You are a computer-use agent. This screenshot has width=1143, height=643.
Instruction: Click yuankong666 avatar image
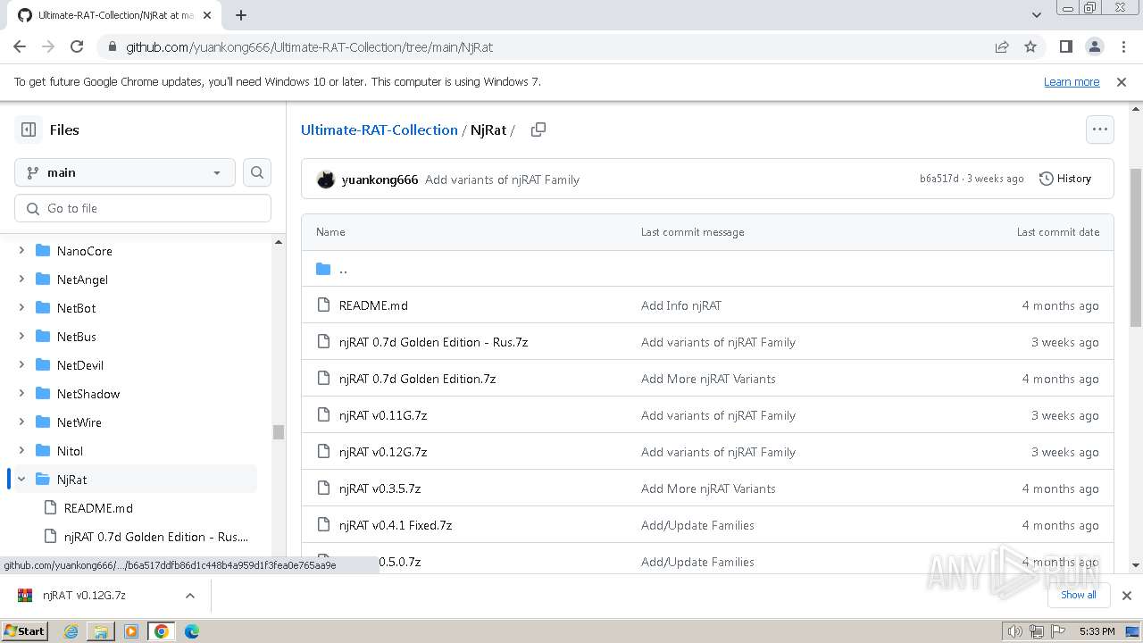326,180
